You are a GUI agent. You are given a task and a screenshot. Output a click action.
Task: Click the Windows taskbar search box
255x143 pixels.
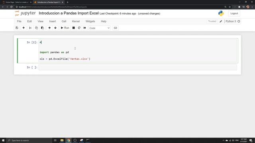point(29,140)
